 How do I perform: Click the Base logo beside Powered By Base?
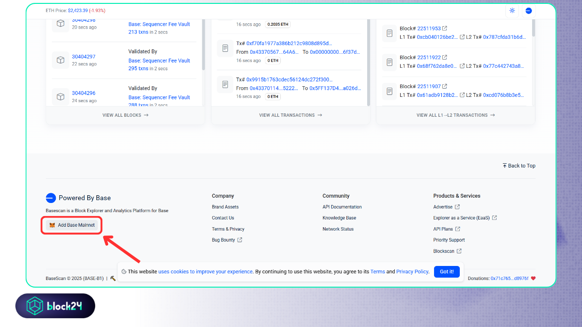(51, 198)
